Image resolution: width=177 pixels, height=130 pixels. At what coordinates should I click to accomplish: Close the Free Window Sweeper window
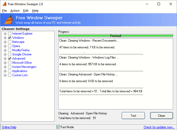coord(171,4)
